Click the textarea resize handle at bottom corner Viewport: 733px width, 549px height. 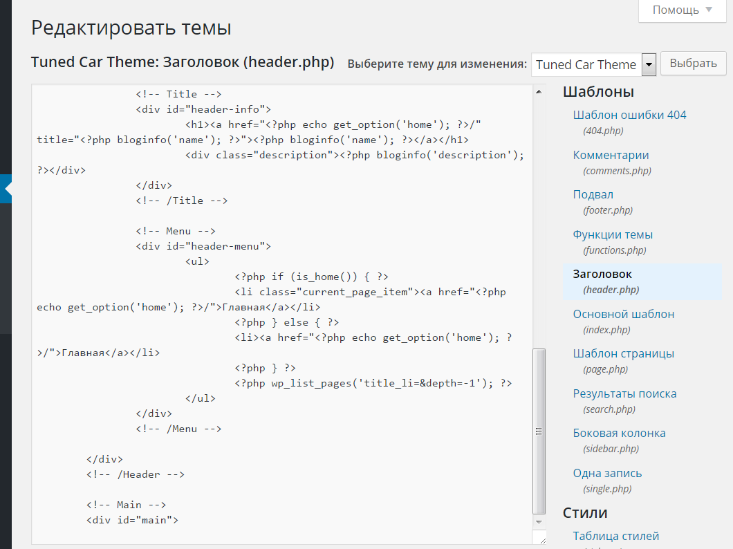[539, 538]
